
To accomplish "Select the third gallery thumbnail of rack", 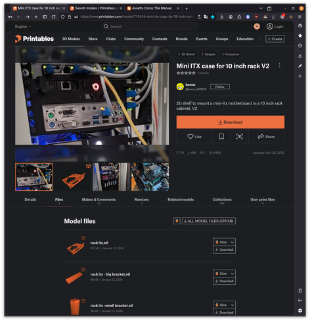I will [111, 177].
